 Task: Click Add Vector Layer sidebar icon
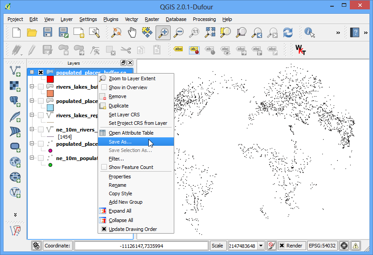click(15, 71)
